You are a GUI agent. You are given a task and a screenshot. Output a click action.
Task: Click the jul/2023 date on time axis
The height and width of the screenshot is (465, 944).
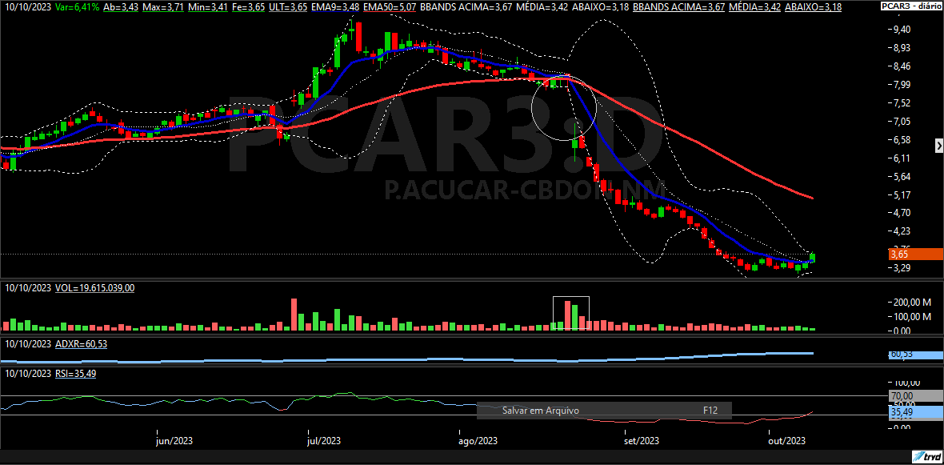324,441
